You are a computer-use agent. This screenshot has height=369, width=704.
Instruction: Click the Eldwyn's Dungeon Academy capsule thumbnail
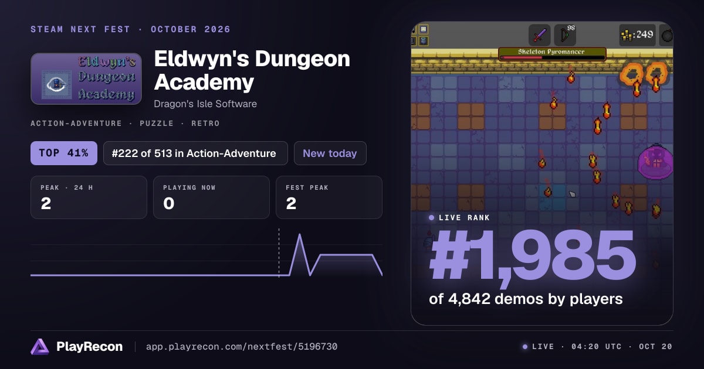(86, 79)
